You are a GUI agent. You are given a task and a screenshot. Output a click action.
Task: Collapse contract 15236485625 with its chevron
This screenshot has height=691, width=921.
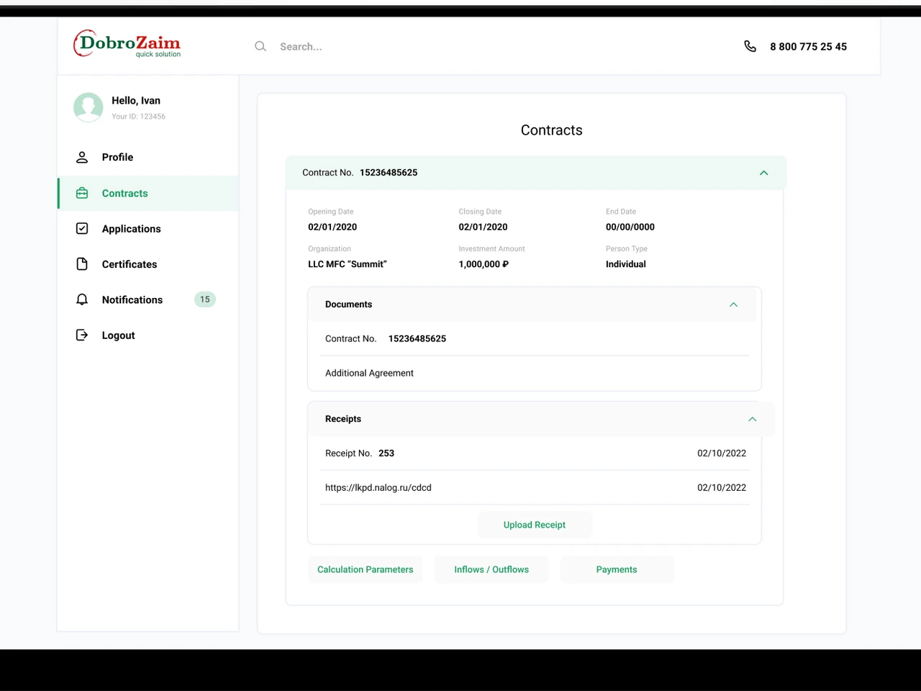(764, 173)
